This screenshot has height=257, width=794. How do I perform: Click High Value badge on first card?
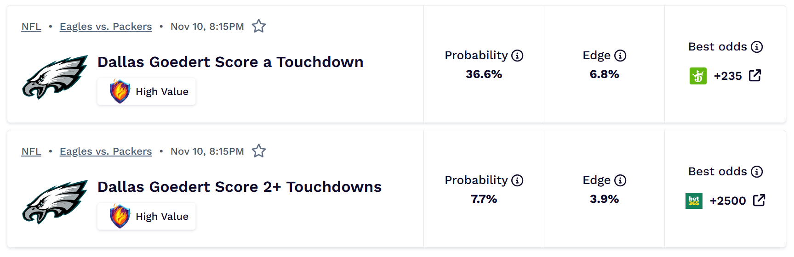147,92
